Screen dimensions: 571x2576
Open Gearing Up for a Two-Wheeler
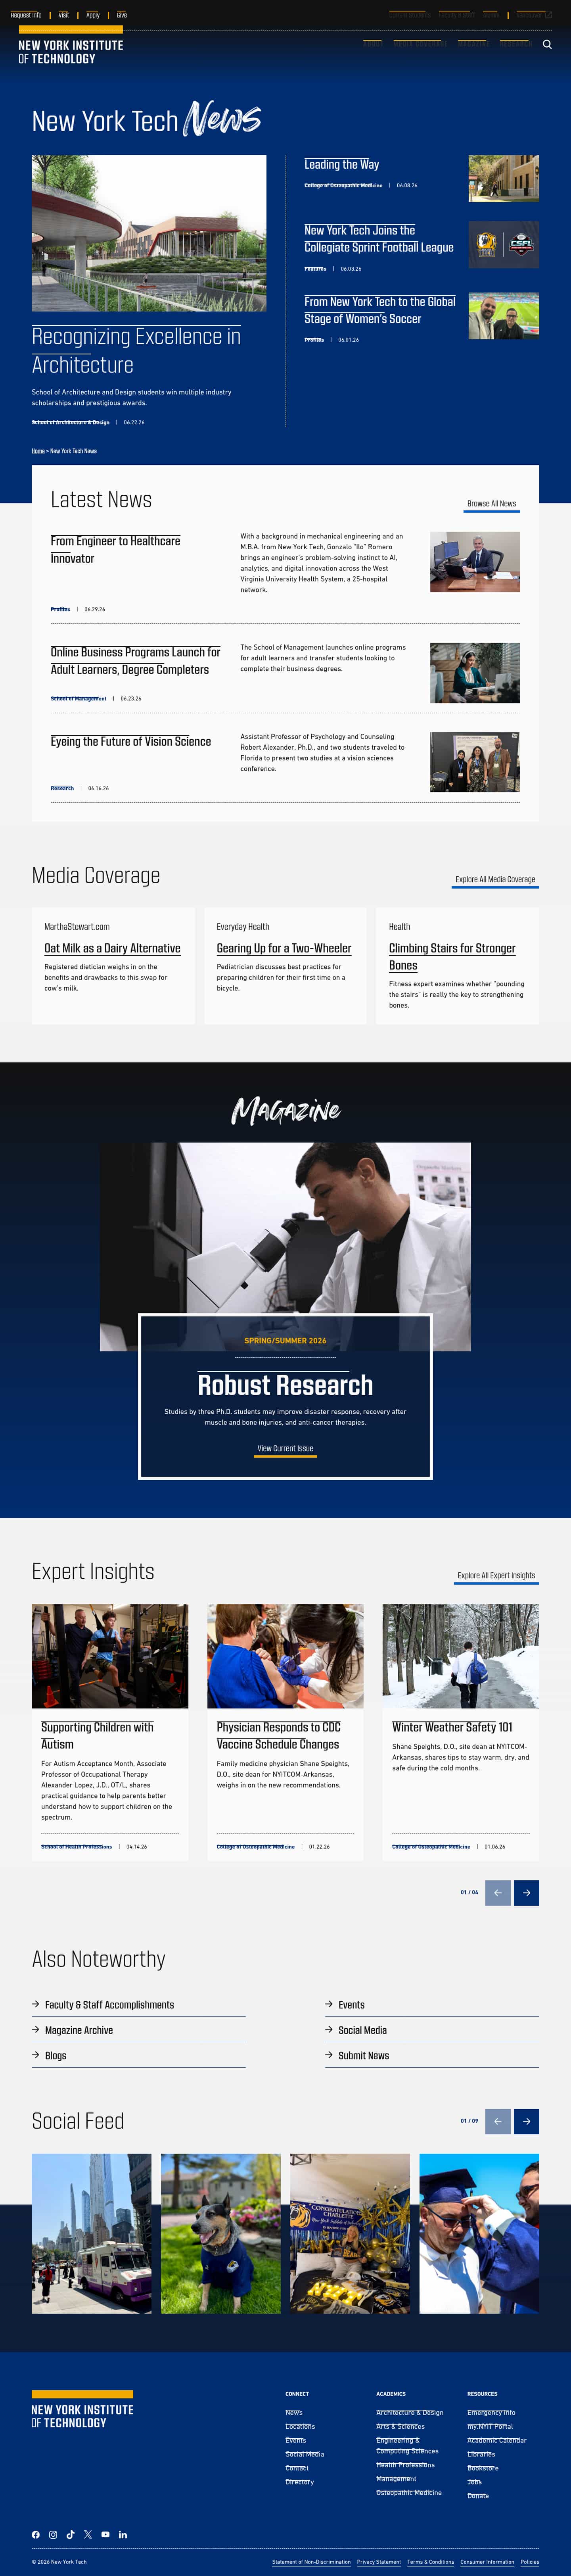pos(284,948)
